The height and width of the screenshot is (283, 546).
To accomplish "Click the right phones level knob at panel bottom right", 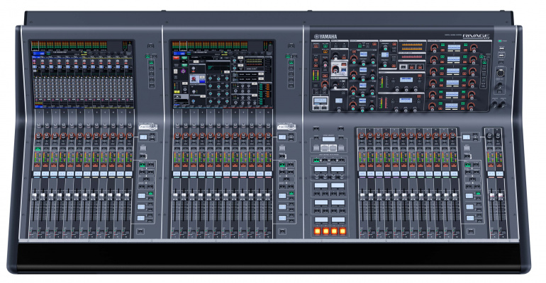I will tap(503, 104).
